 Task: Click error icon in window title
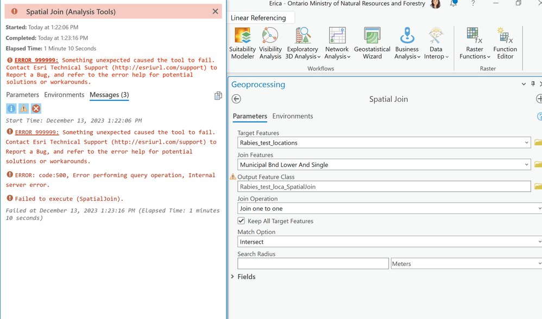15,11
